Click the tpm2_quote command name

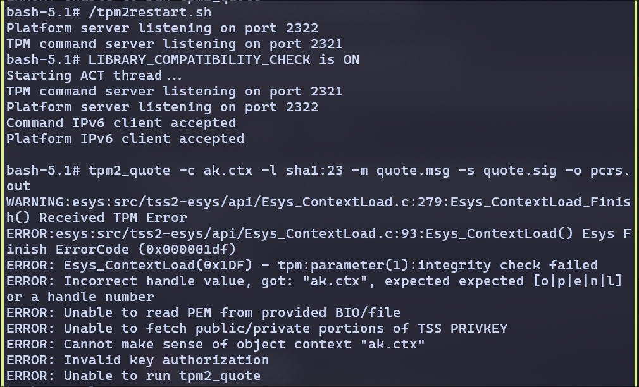coord(129,170)
